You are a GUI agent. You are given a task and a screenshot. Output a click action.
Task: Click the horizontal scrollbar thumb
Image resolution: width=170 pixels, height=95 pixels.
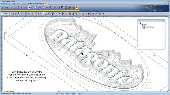click(108, 92)
